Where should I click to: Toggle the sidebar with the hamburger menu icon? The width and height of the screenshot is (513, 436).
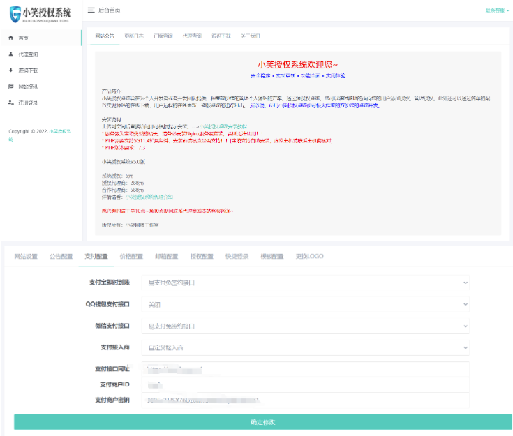tap(91, 10)
